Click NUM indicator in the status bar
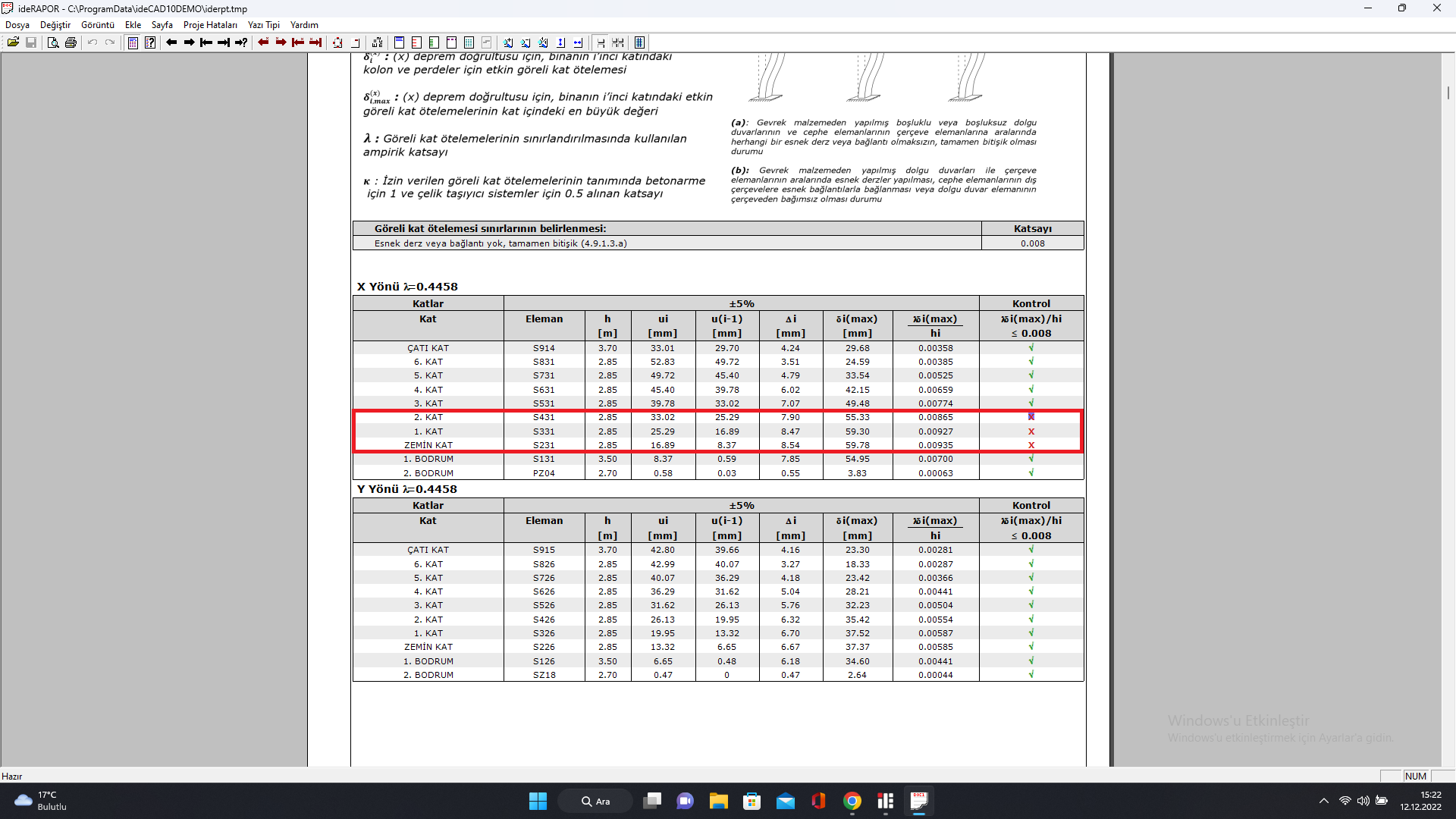 [x=1415, y=776]
